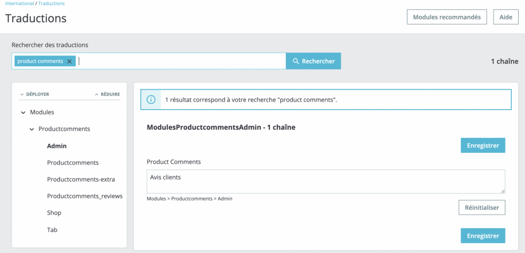
Task: Open Modules recommandés
Action: pos(446,17)
